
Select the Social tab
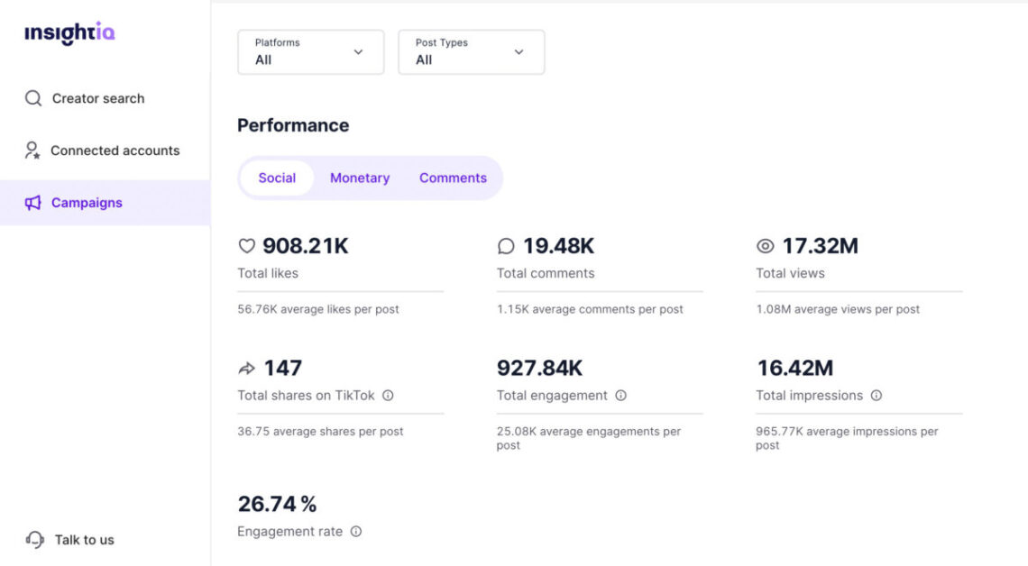276,178
